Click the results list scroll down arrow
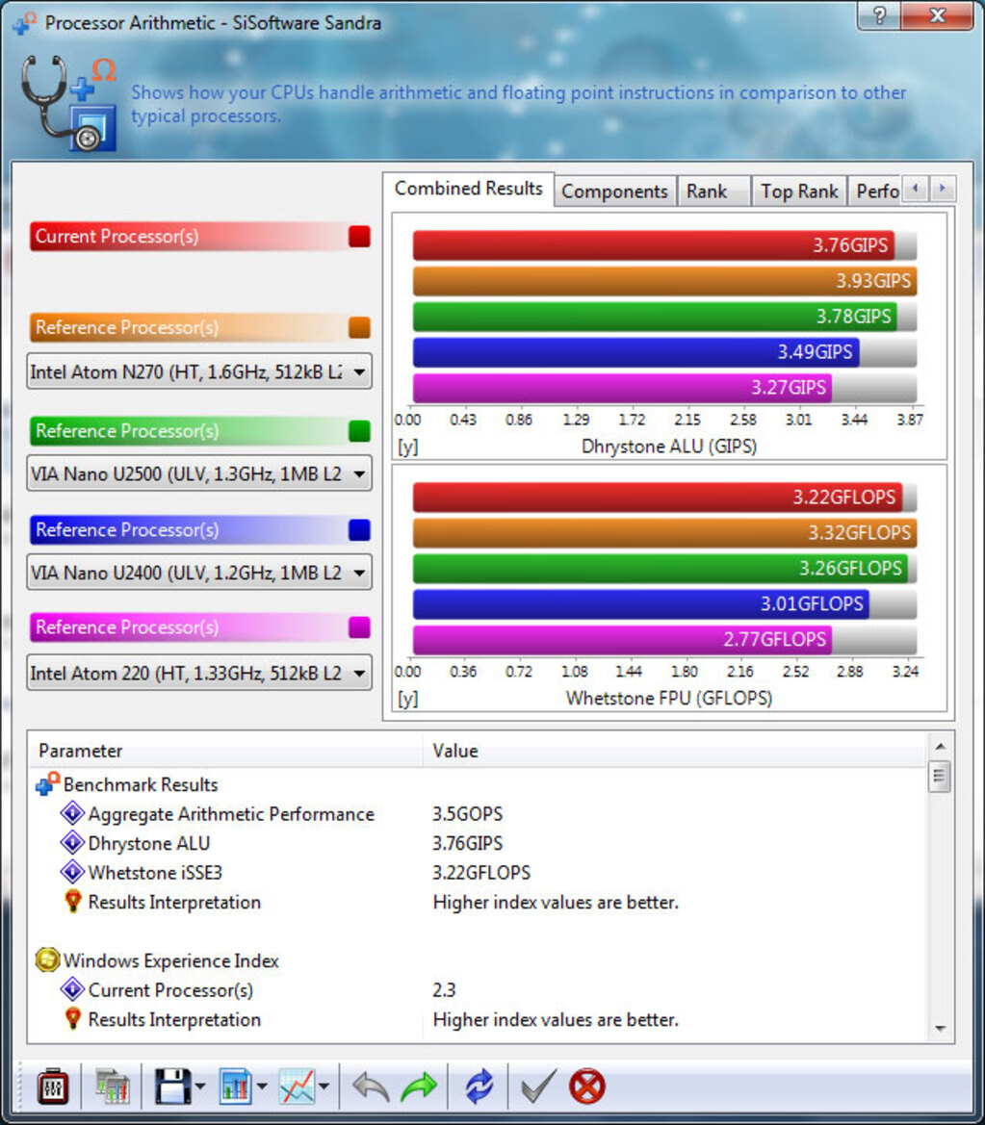This screenshot has width=985, height=1125. click(x=940, y=1029)
